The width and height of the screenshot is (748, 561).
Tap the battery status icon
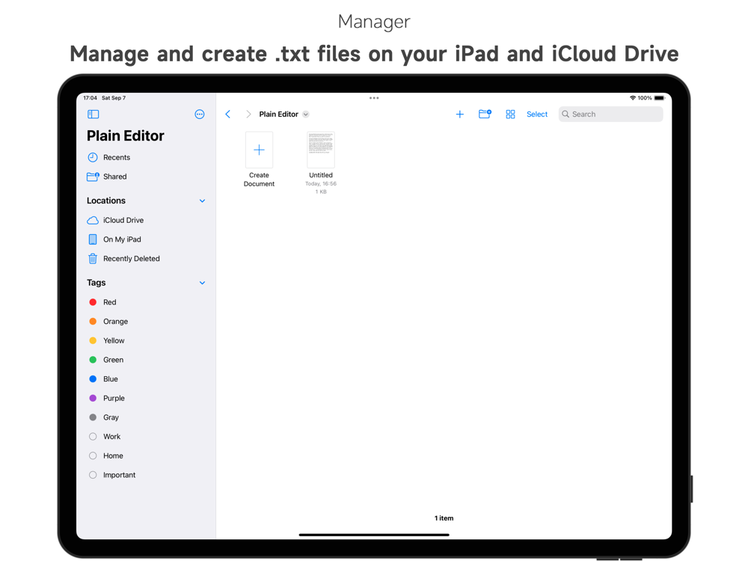click(660, 98)
